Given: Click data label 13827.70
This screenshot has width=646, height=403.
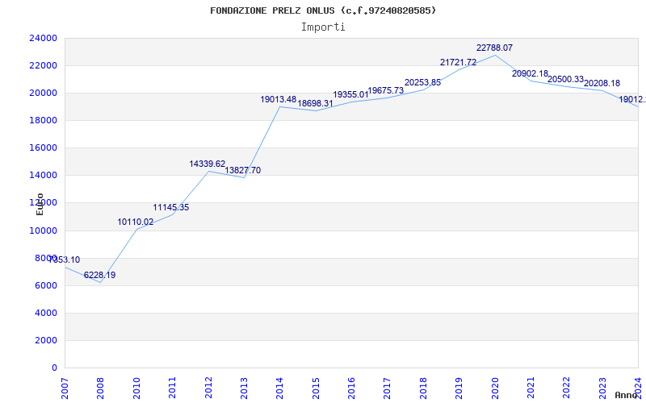Looking at the screenshot, I should pos(243,170).
